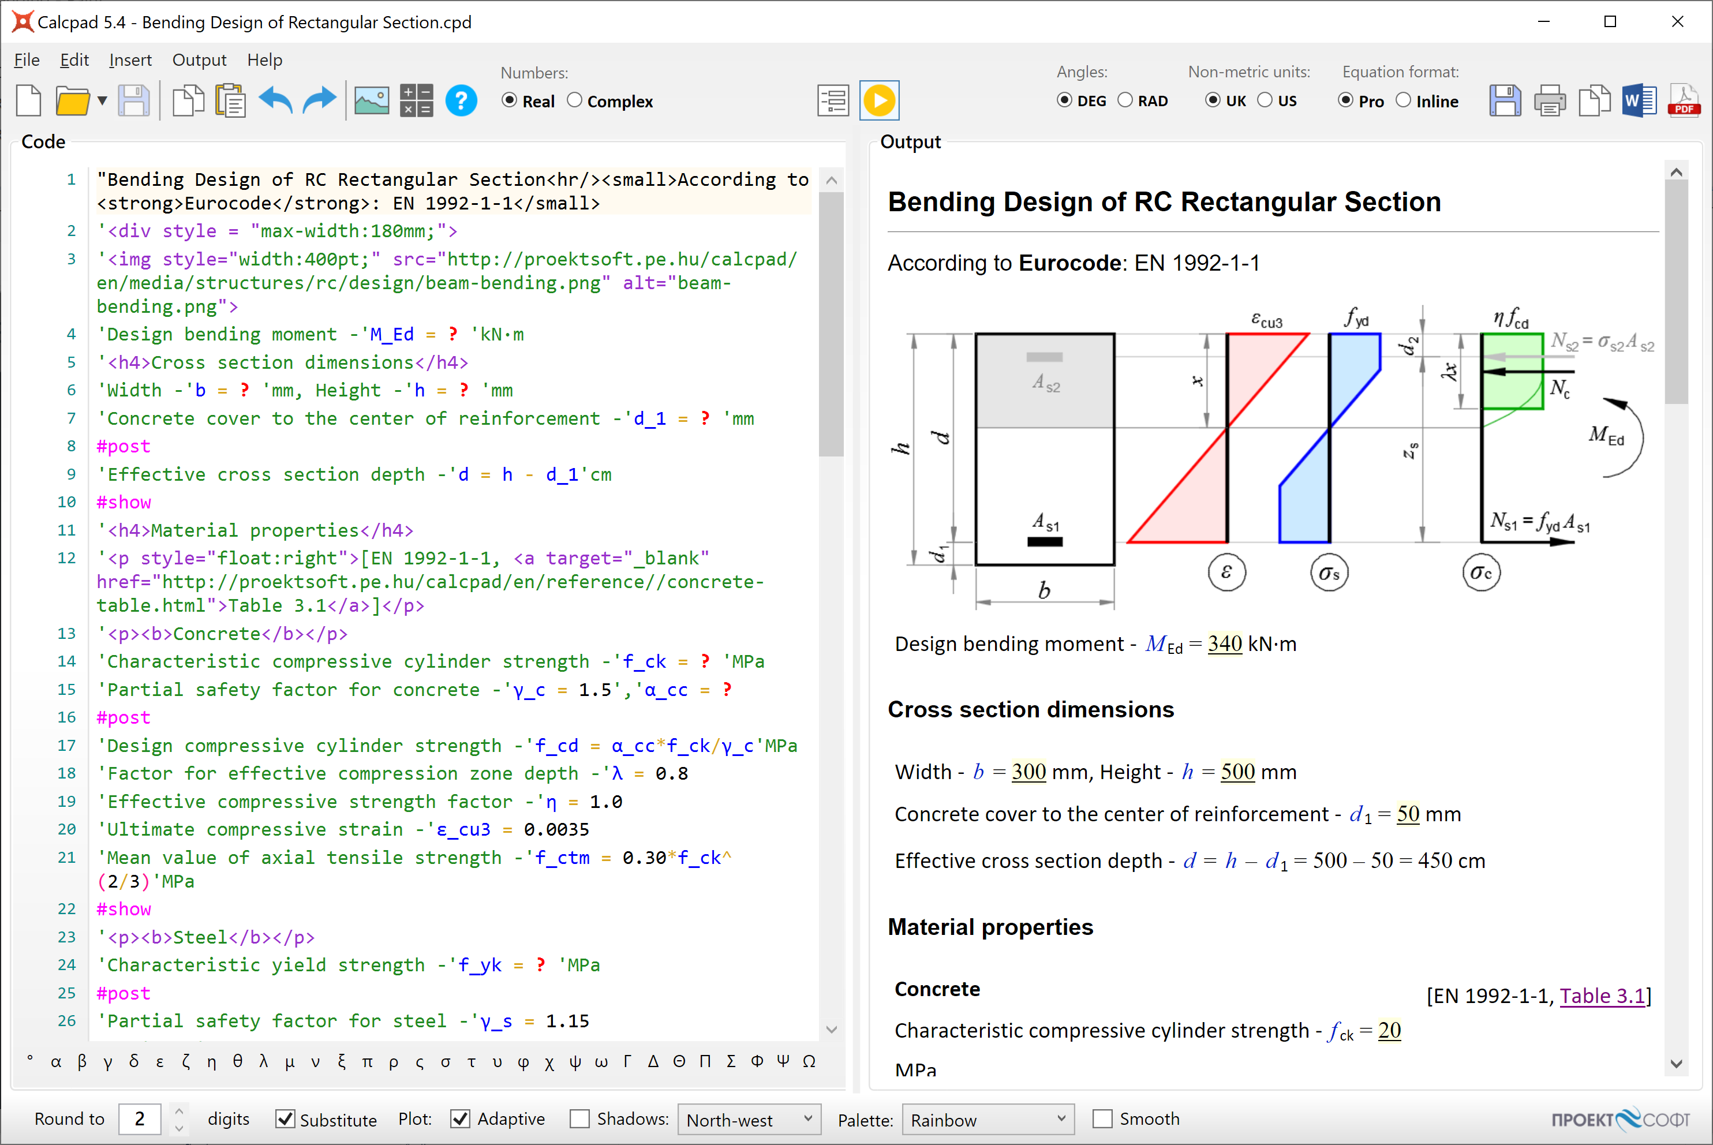Click the Round to digits field
1713x1145 pixels.
140,1118
